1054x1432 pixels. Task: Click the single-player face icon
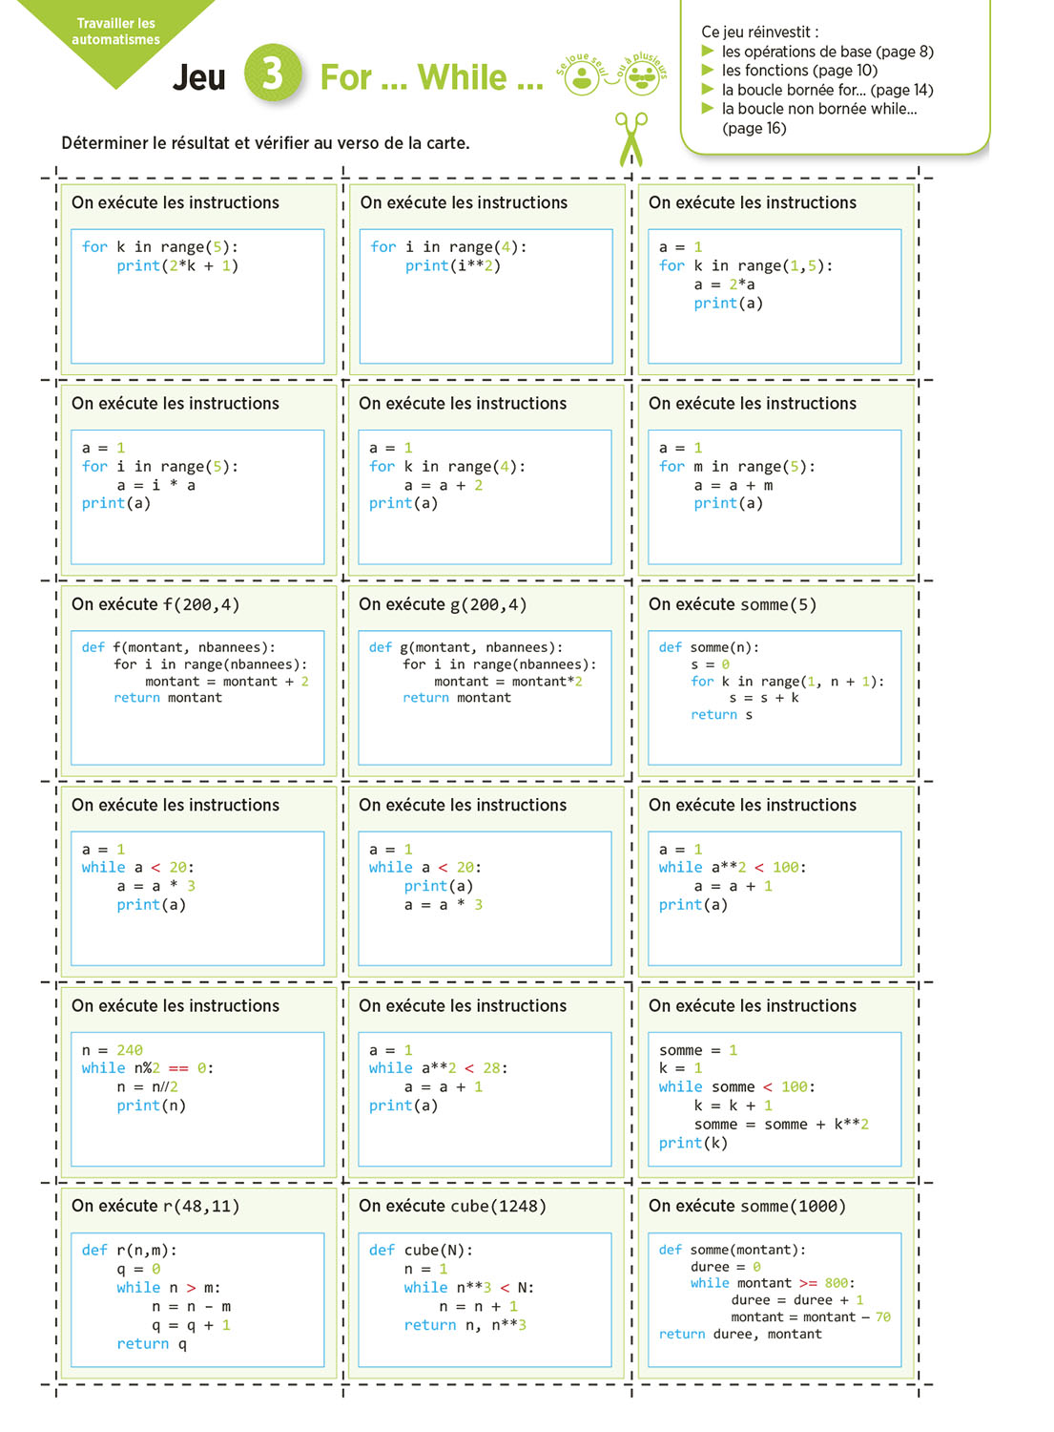[581, 78]
